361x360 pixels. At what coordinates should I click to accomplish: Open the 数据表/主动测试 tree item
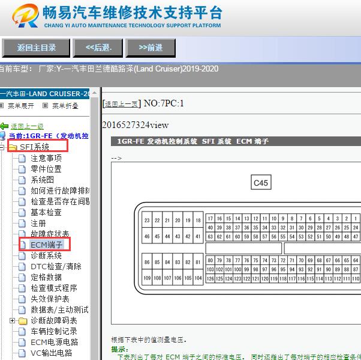(59, 310)
